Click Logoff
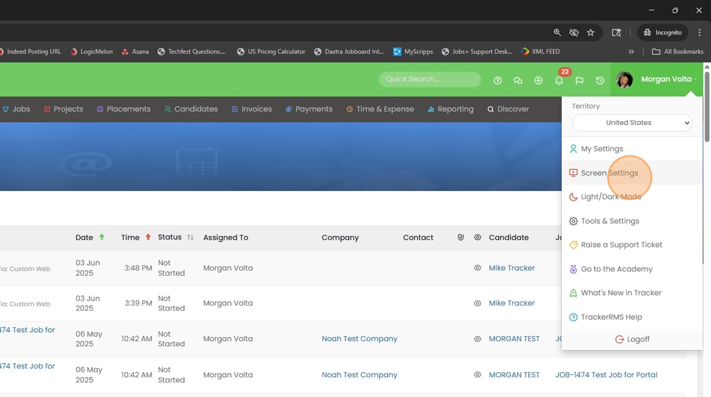 point(632,339)
